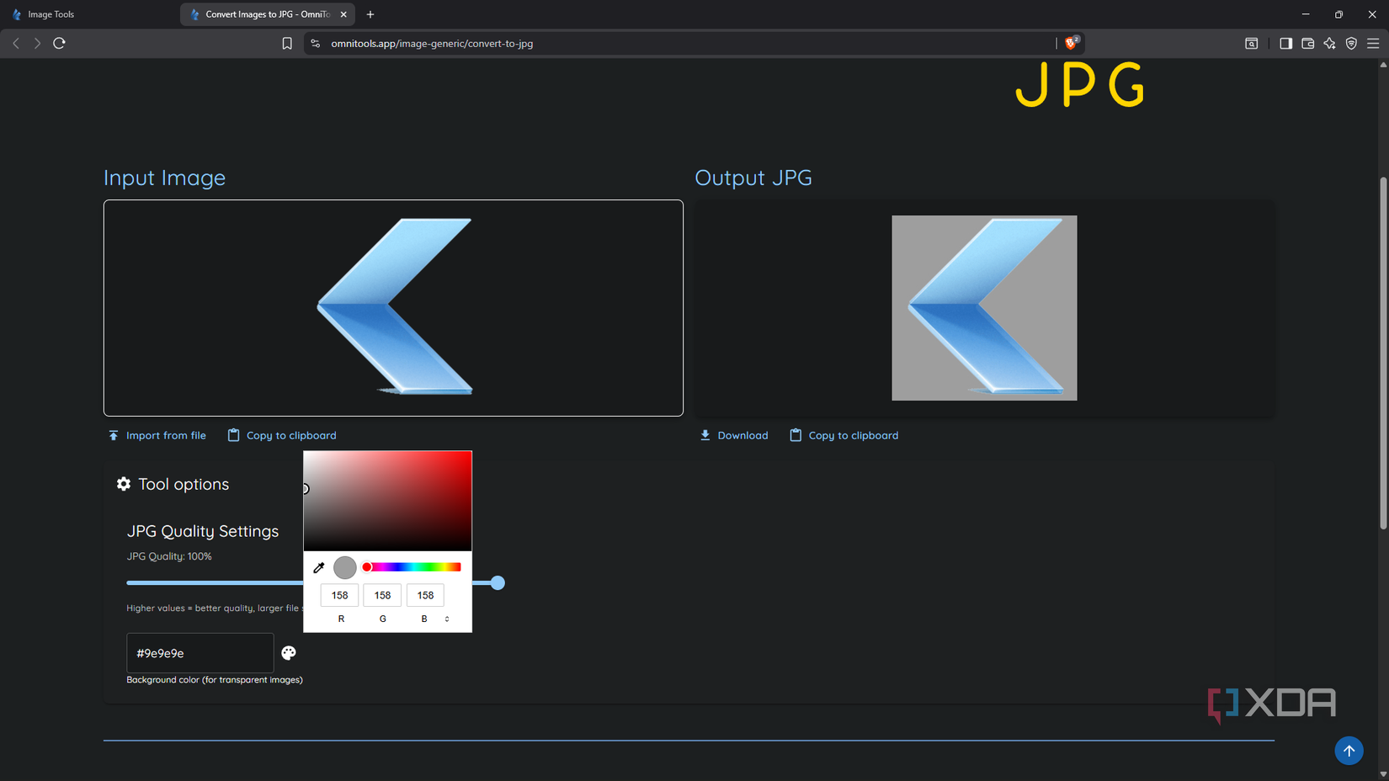
Task: Click the scroll-to-top arrow button
Action: pyautogui.click(x=1349, y=751)
